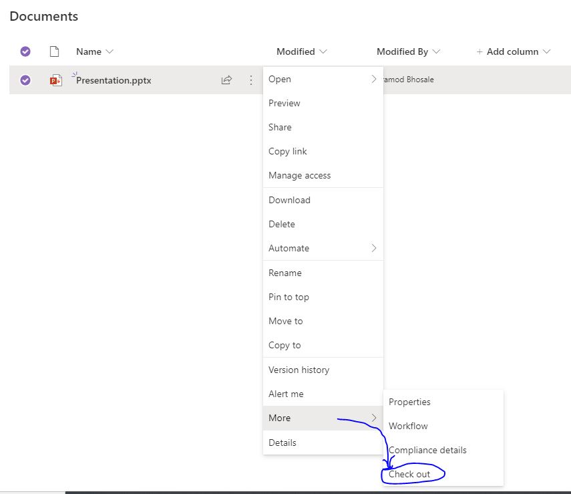
Task: Select Check out from the submenu
Action: (x=409, y=474)
